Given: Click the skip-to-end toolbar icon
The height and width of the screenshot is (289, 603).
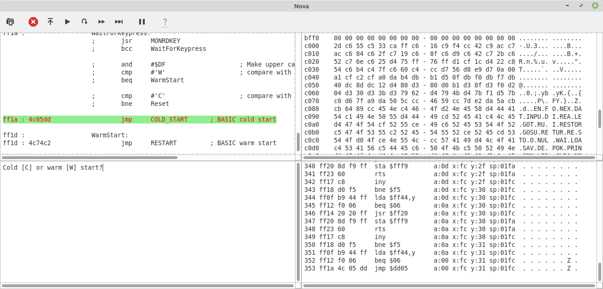Looking at the screenshot, I should 119,22.
